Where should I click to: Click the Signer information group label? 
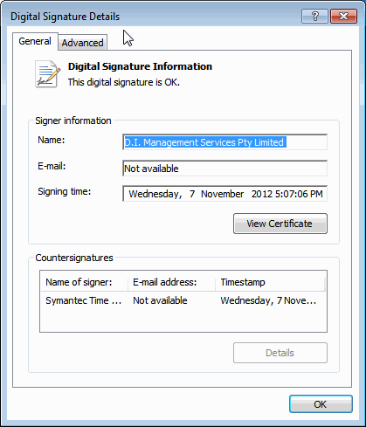point(73,121)
